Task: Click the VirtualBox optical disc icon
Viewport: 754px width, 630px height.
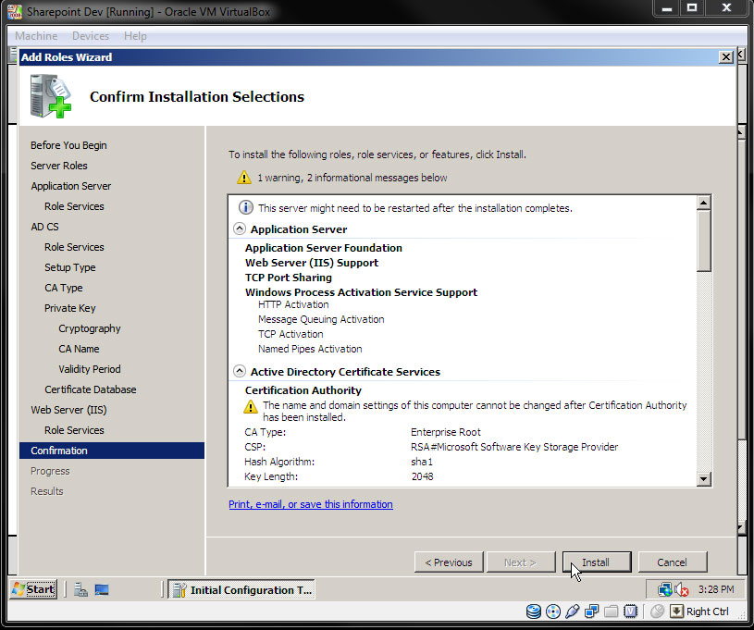Action: coord(553,611)
